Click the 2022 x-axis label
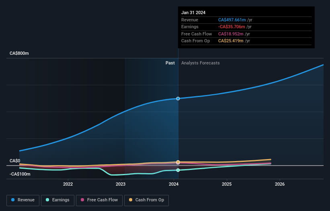 68,184
